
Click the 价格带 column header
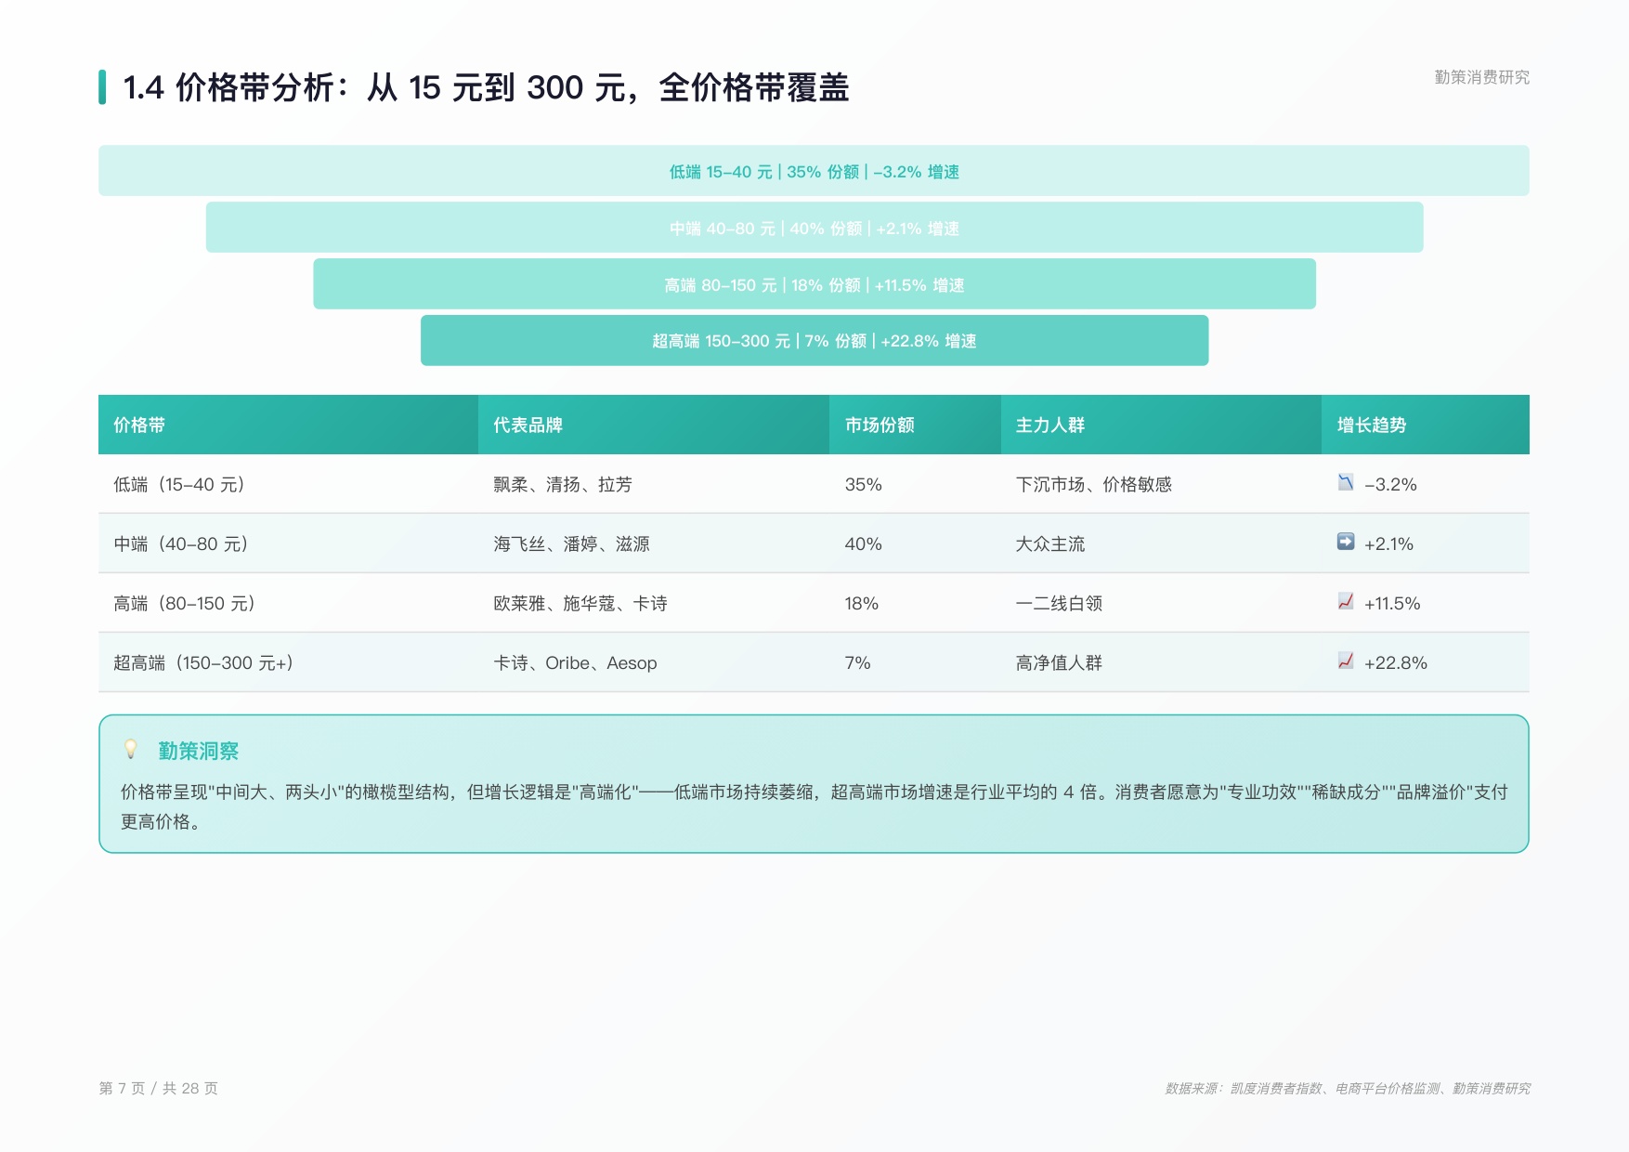(288, 425)
